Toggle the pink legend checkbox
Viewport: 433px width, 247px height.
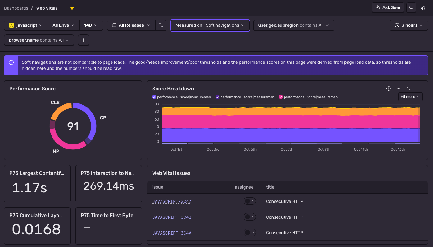tap(281, 97)
